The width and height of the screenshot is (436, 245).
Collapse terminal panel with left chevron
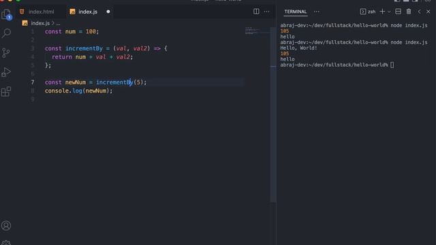point(420,12)
